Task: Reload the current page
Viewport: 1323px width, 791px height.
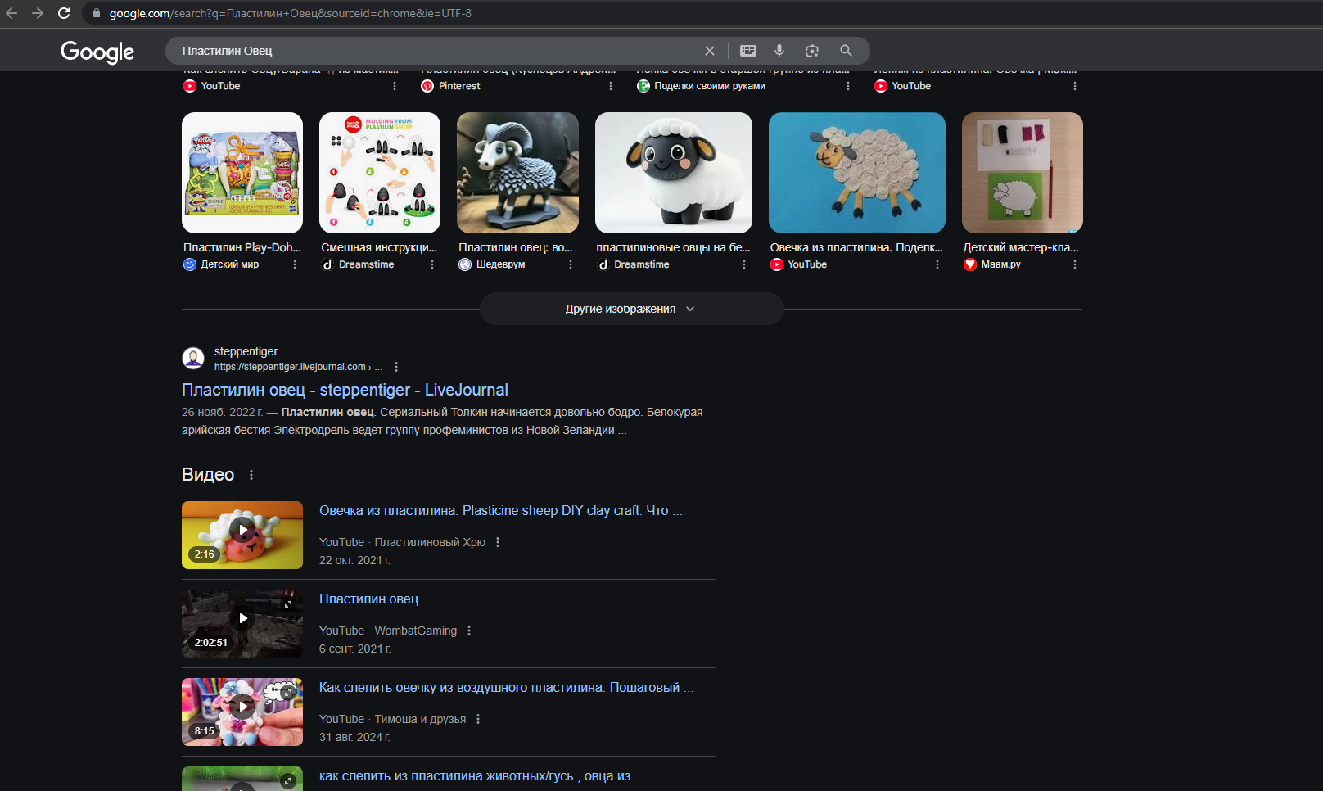Action: pos(64,13)
